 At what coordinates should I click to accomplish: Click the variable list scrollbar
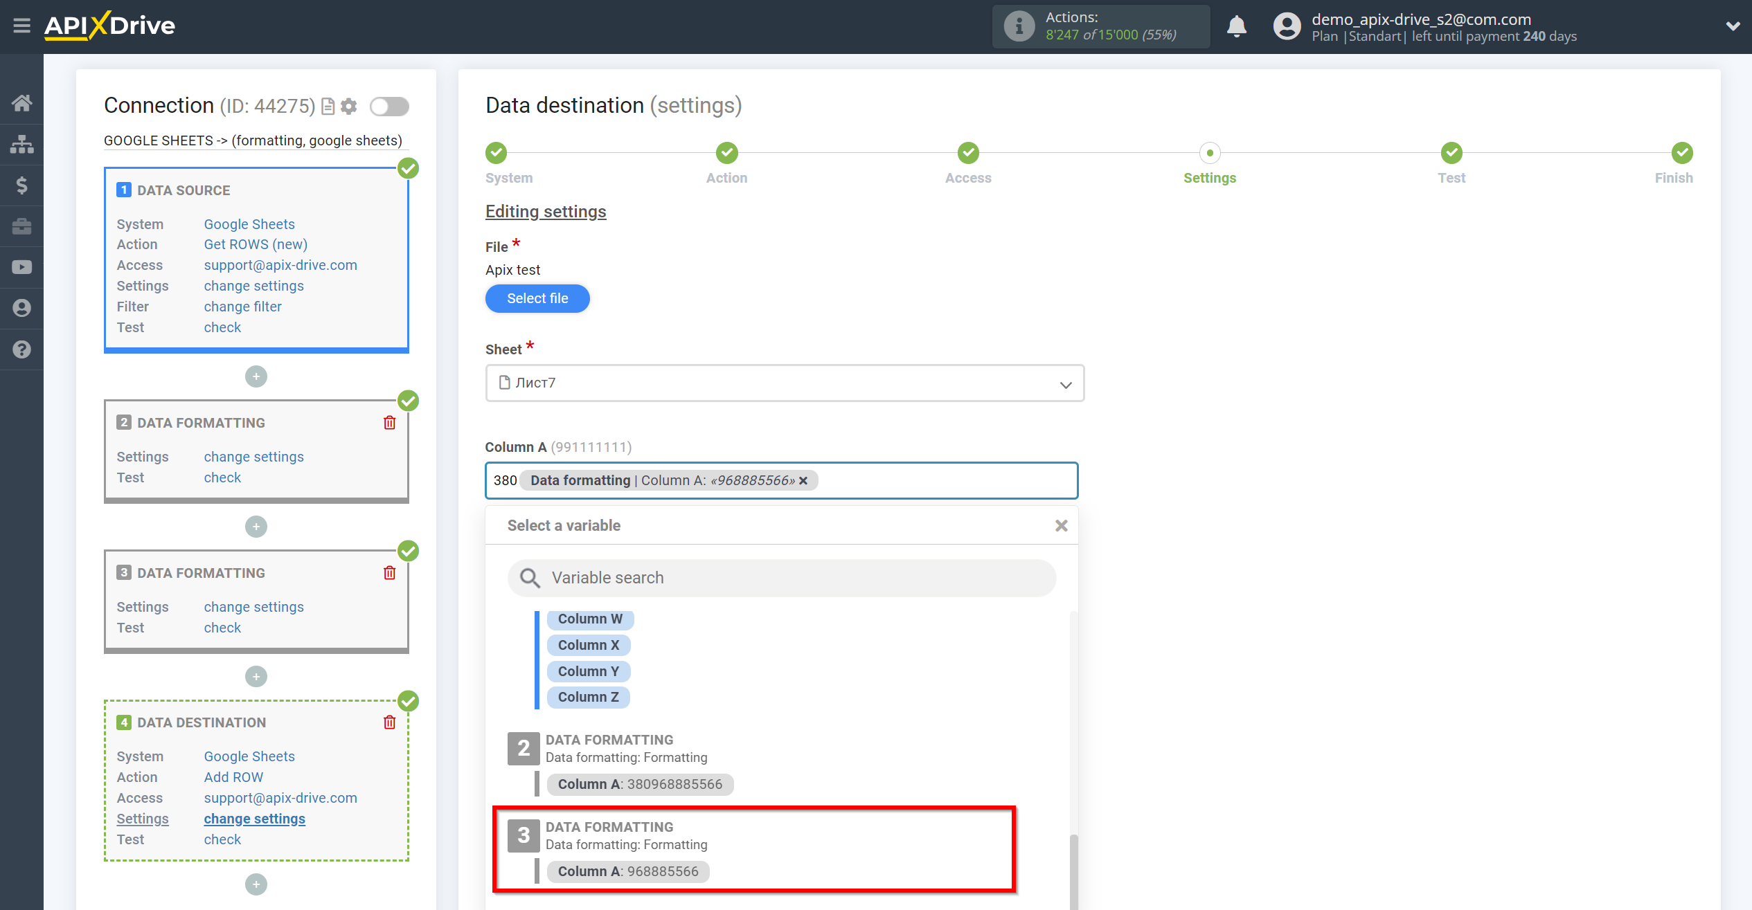pos(1073,872)
